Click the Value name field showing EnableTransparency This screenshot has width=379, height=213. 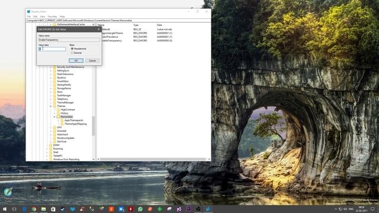(x=69, y=40)
